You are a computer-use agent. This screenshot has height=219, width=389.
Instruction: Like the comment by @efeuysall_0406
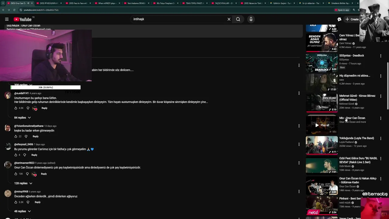pyautogui.click(x=16, y=155)
